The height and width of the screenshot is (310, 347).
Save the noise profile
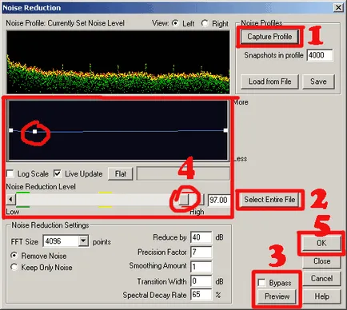coord(318,81)
